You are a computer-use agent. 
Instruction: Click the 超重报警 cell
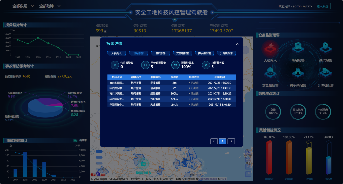pos(155,94)
